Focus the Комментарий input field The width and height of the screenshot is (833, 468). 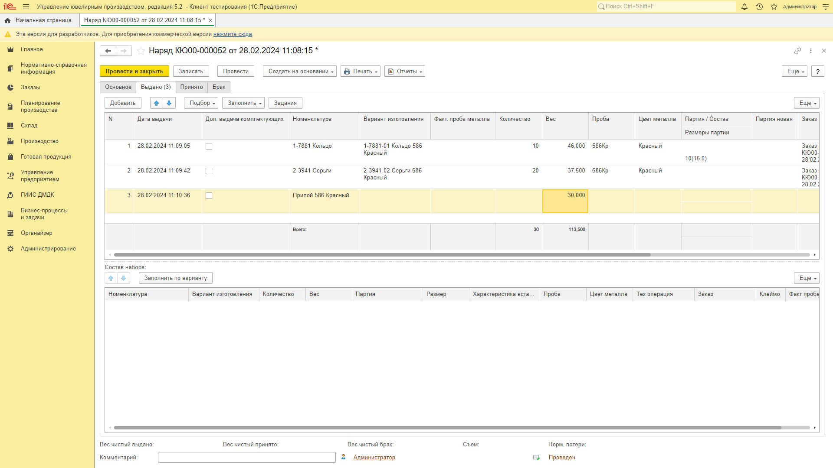point(247,458)
